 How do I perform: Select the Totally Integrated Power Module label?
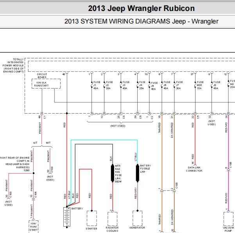pyautogui.click(x=13, y=65)
